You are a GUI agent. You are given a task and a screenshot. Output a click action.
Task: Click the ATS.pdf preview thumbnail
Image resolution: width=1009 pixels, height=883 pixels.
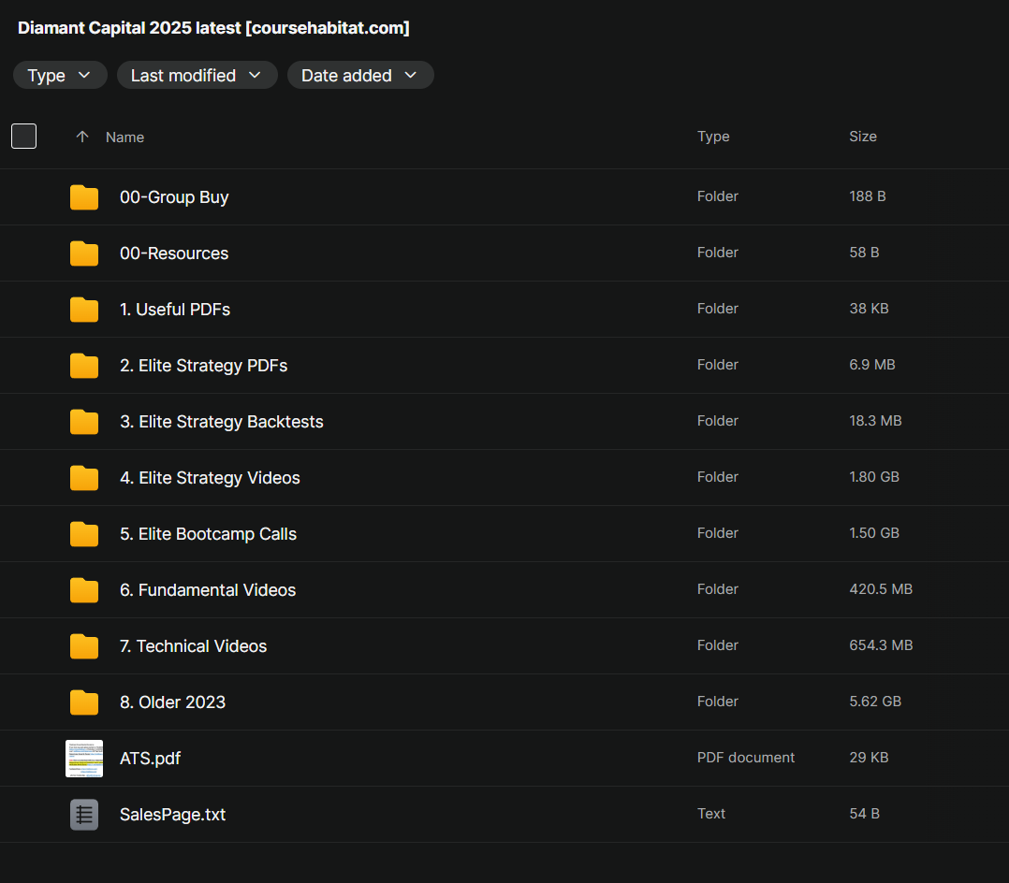pos(84,759)
